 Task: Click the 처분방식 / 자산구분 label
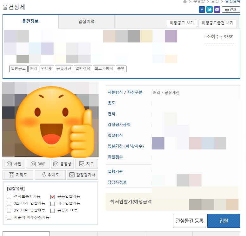(x=125, y=92)
